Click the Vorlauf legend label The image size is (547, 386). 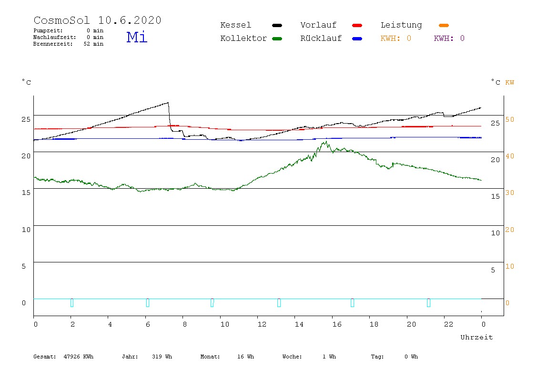(318, 25)
